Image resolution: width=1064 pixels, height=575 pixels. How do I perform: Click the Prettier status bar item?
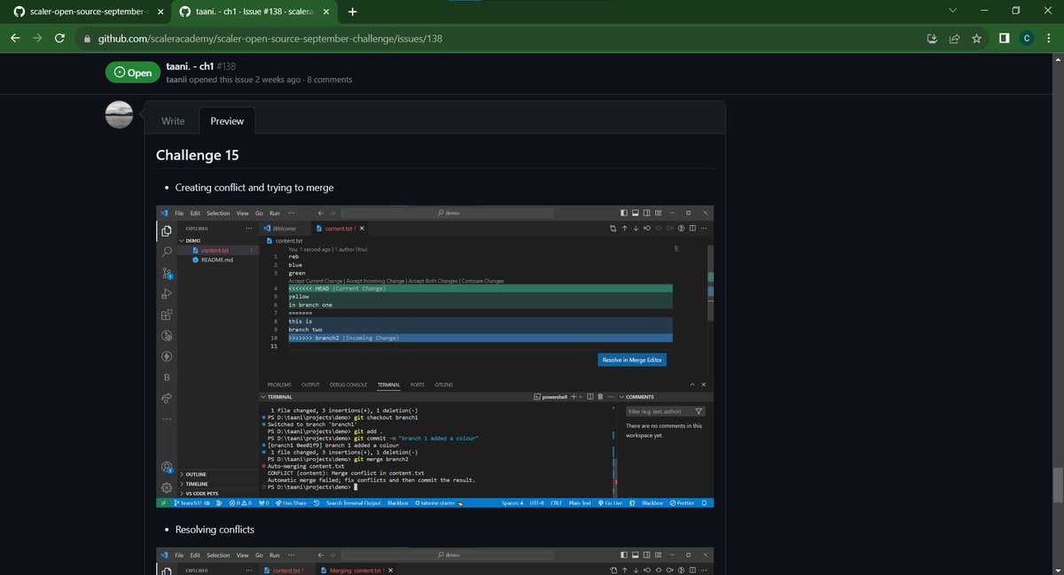681,502
